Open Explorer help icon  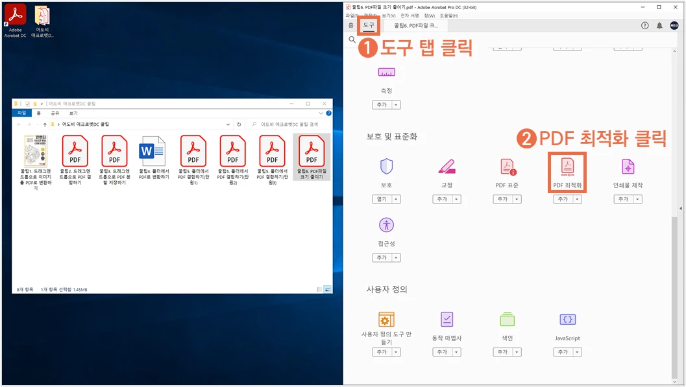click(x=328, y=113)
